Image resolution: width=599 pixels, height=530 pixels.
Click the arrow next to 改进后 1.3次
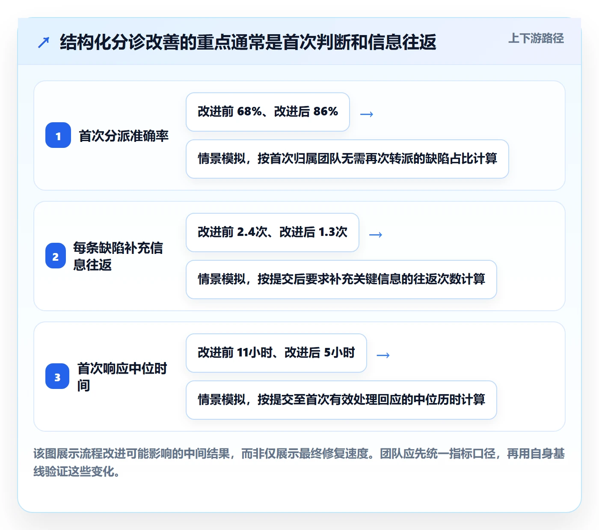376,235
